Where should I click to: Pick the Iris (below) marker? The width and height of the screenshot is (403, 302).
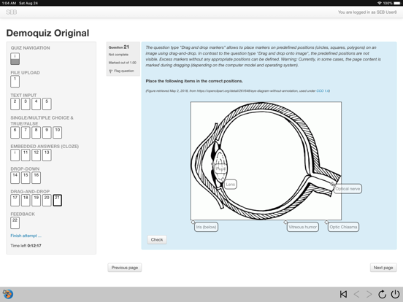point(206,227)
